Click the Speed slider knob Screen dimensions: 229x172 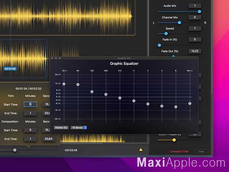166,34
